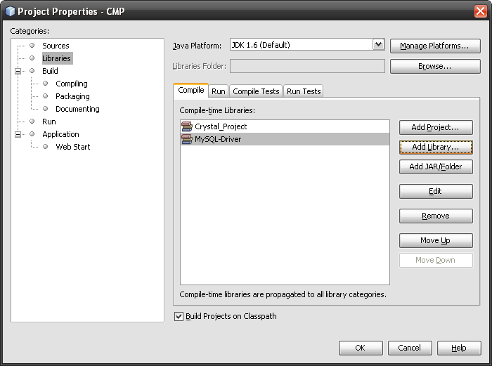
Task: Select the Run Tests tab
Action: pyautogui.click(x=303, y=91)
